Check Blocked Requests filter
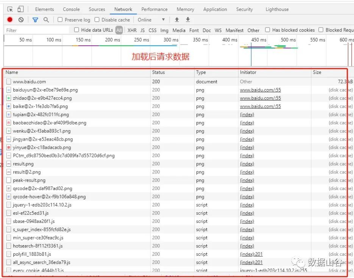This screenshot has height=278, width=354. click(x=321, y=30)
